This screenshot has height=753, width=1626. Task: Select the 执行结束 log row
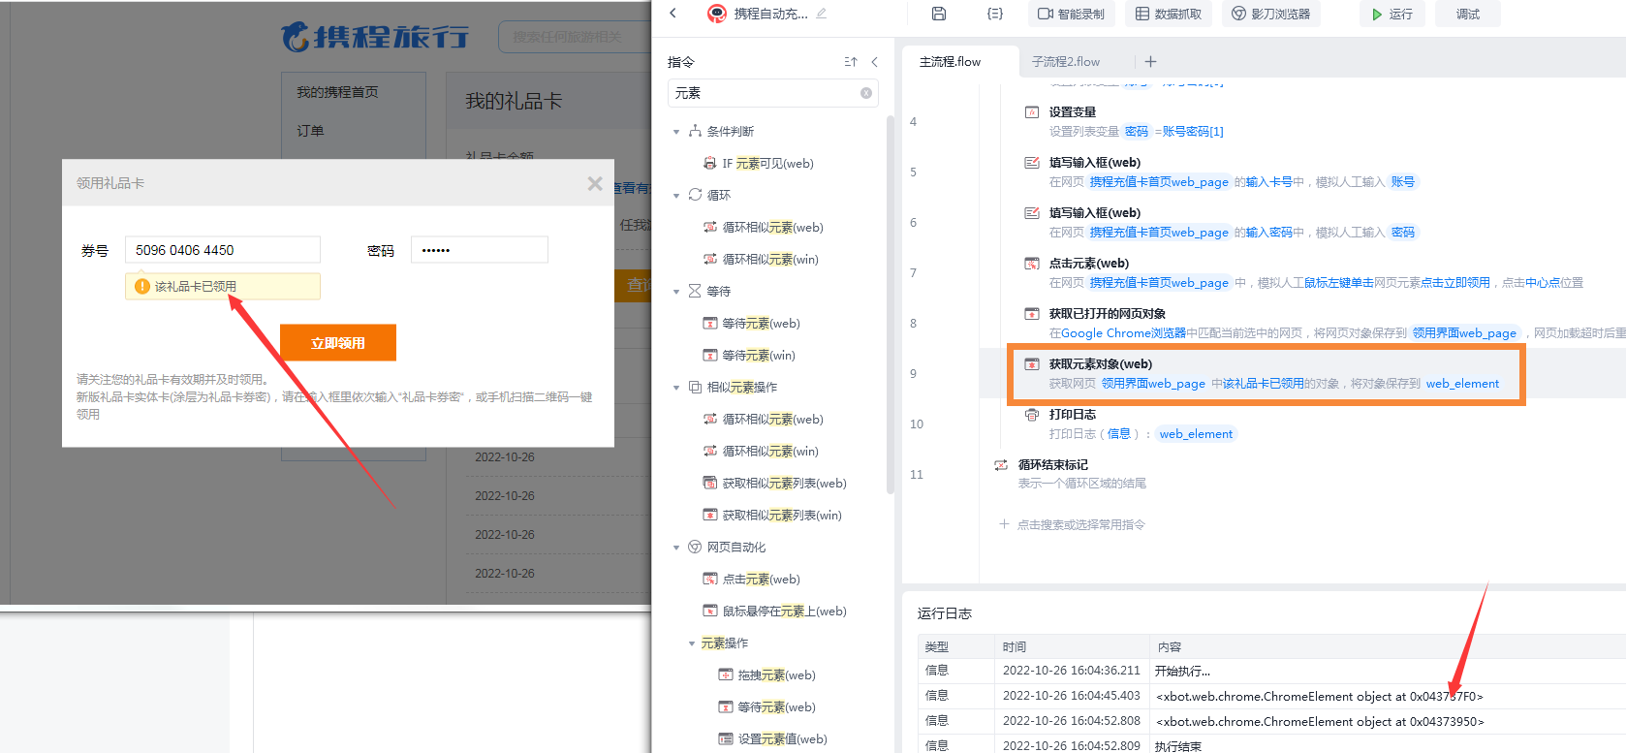tap(1271, 746)
